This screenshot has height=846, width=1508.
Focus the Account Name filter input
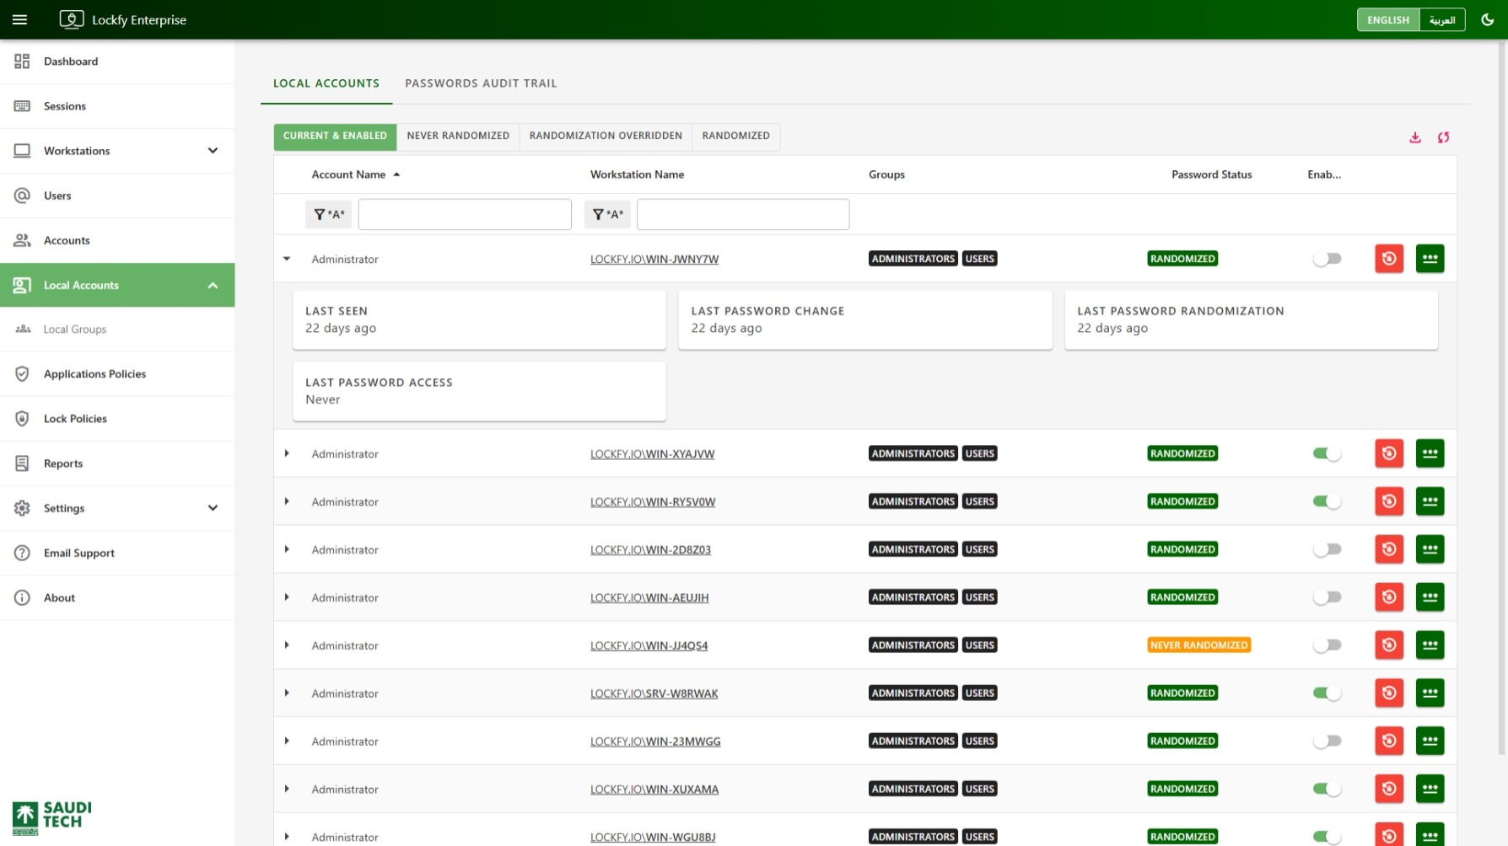pyautogui.click(x=465, y=214)
